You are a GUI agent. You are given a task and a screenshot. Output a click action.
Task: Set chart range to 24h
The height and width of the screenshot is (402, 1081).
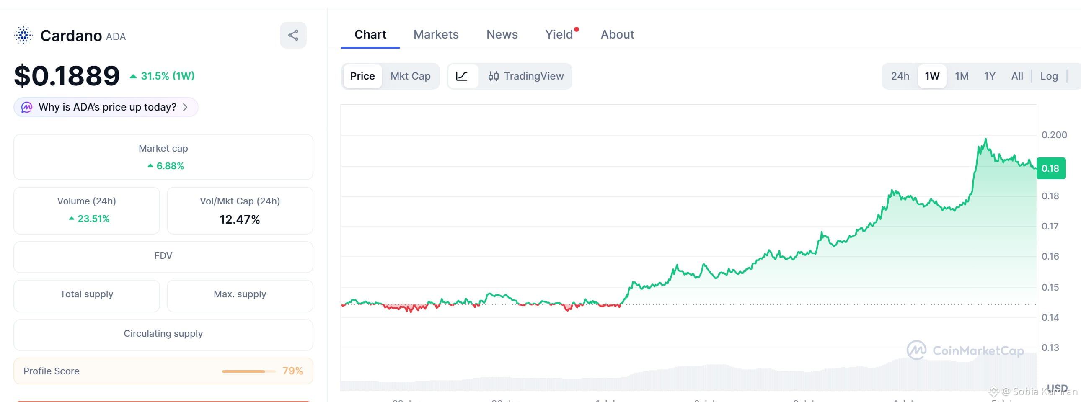900,76
